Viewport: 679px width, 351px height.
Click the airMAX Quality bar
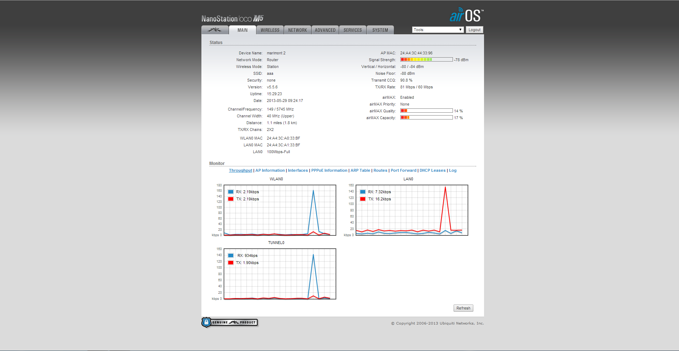coord(426,111)
